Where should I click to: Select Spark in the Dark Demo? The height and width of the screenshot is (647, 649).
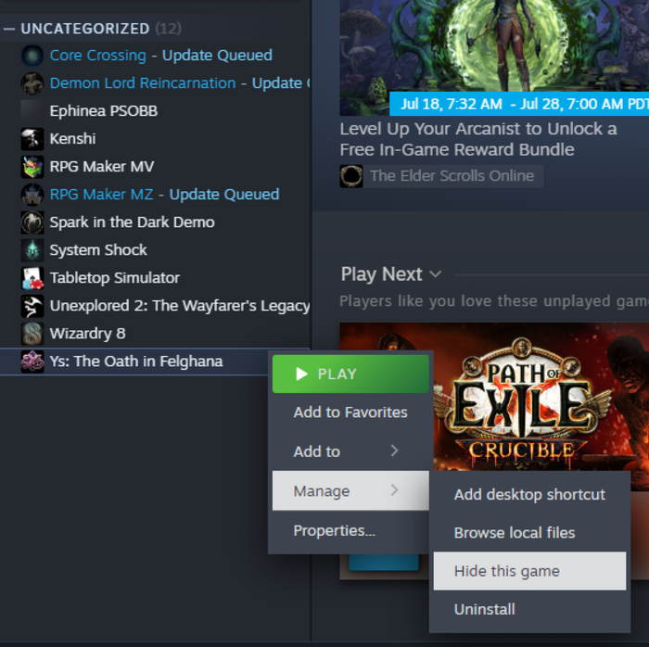coord(155,222)
